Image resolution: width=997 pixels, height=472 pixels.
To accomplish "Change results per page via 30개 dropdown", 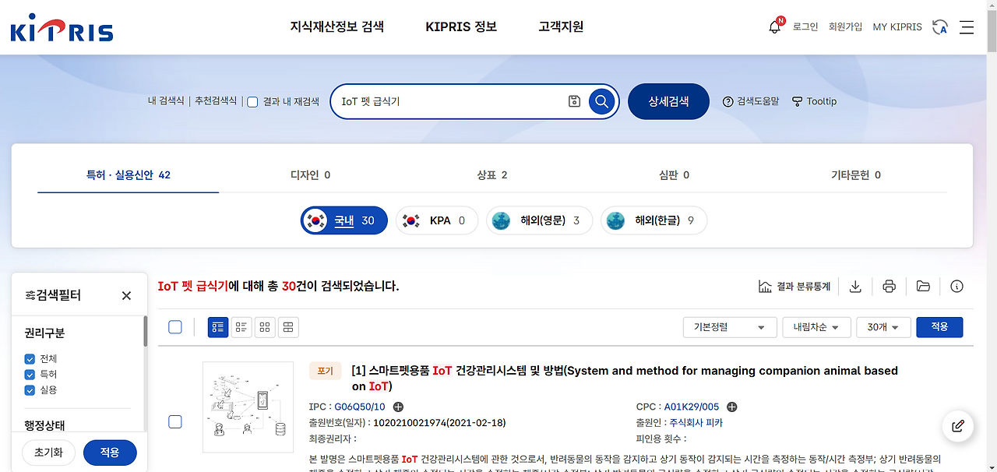I will point(883,327).
